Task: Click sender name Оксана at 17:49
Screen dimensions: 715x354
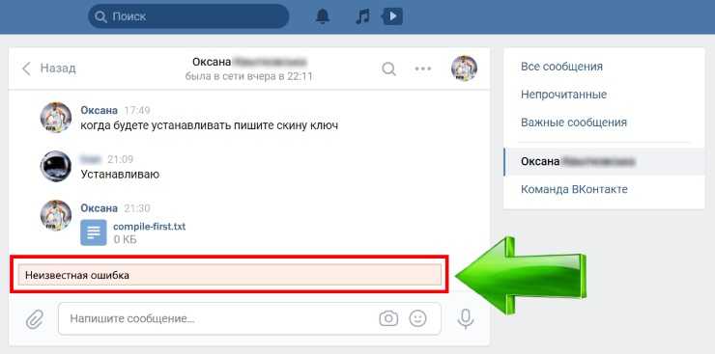Action: (99, 110)
